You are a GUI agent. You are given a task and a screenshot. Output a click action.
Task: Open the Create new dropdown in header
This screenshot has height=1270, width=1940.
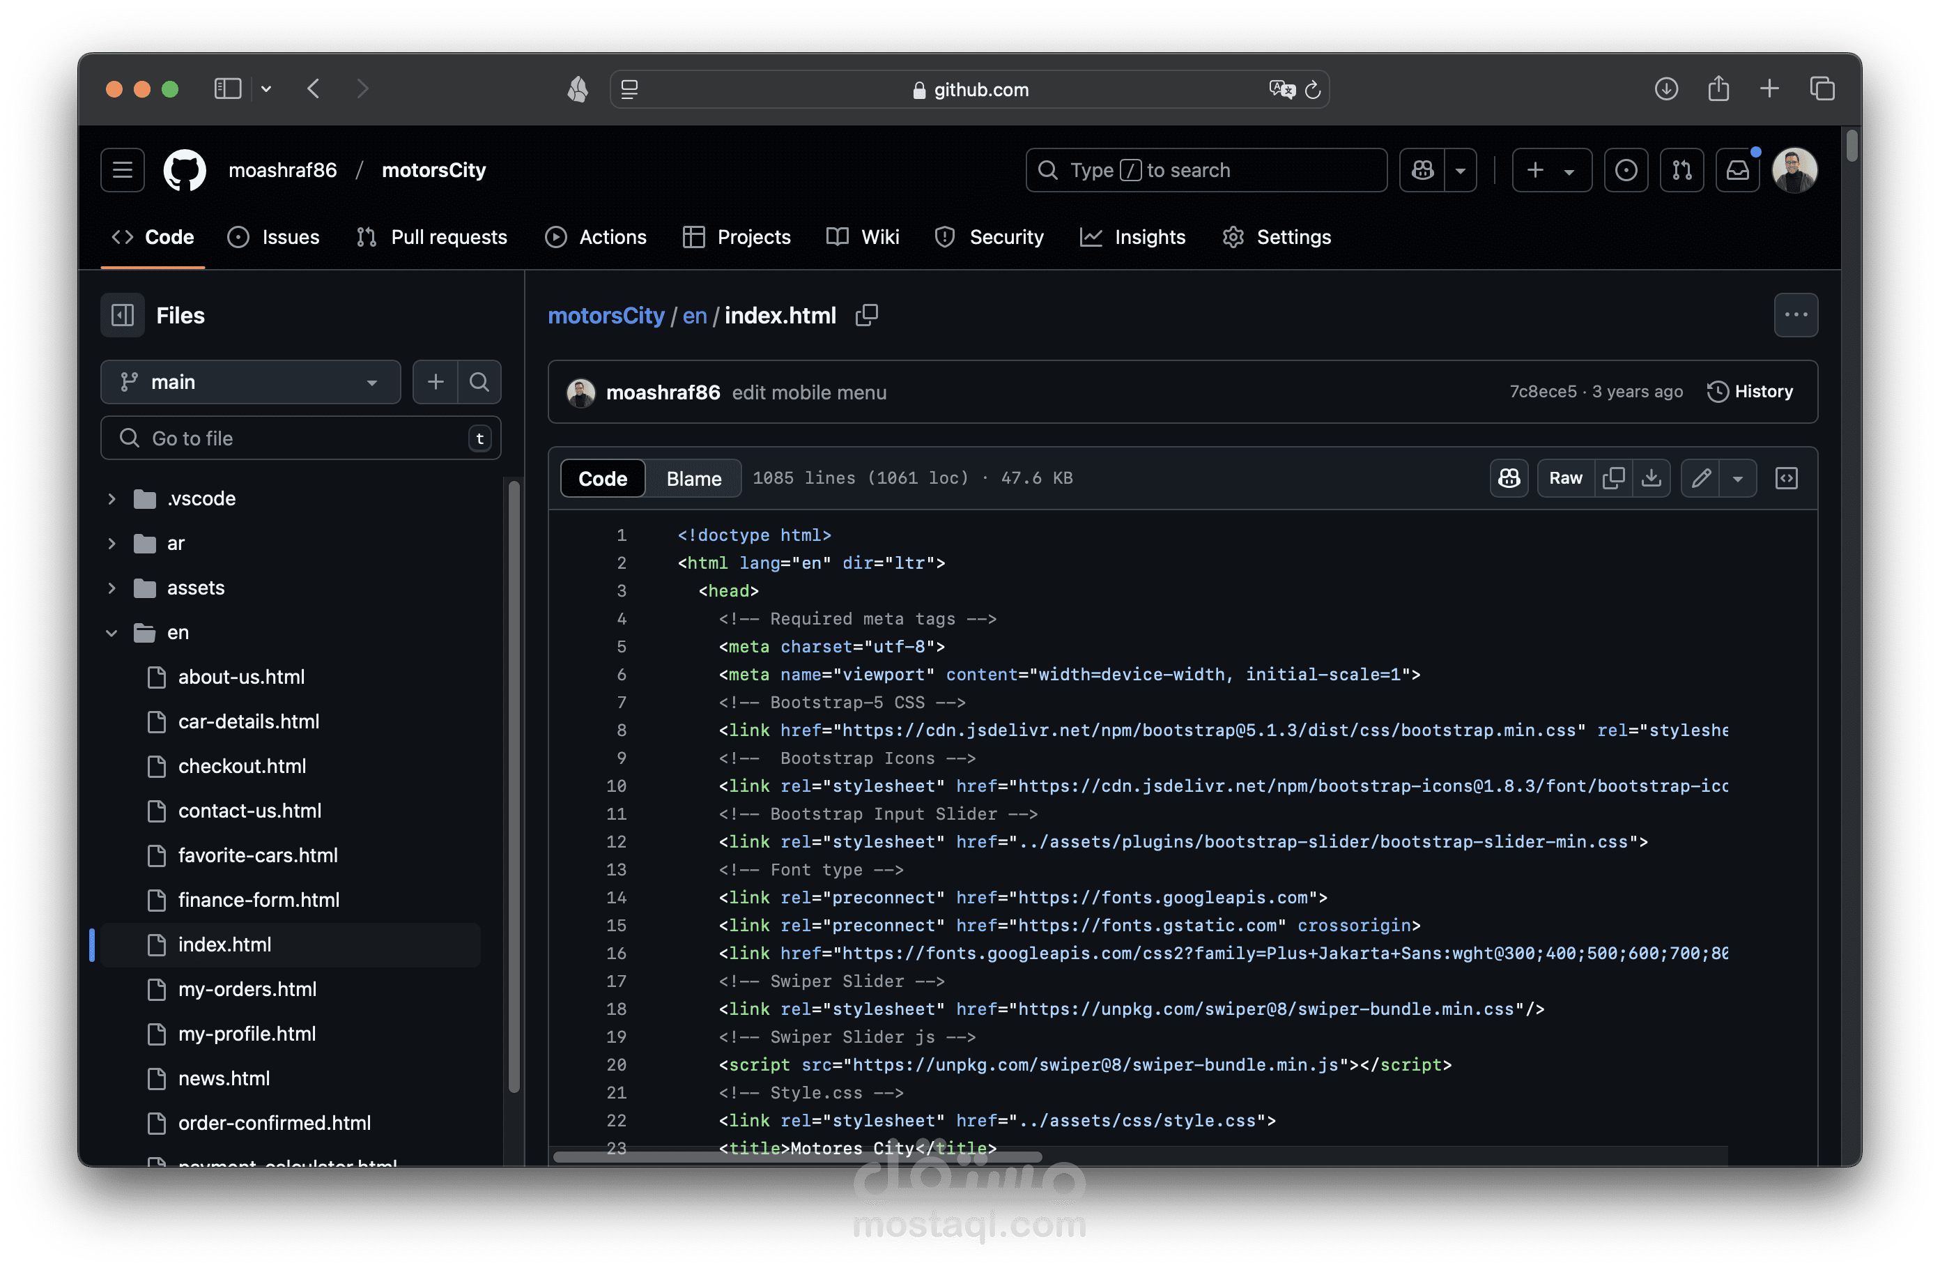[1551, 170]
